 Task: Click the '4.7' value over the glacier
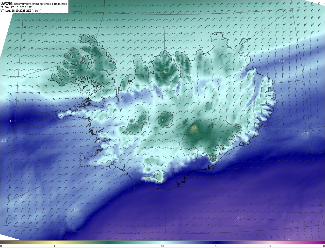tap(164, 120)
